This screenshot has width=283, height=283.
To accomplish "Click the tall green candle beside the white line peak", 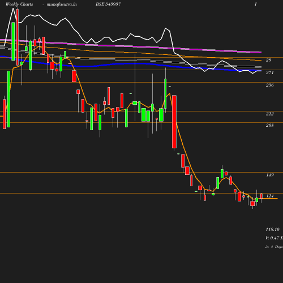I will pyautogui.click(x=13, y=41).
